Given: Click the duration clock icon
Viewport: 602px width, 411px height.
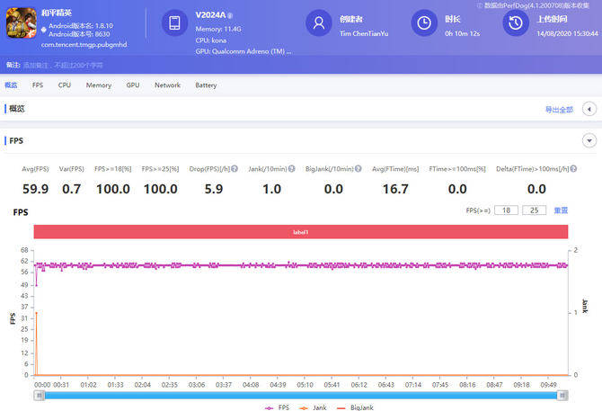Looking at the screenshot, I should coord(424,24).
